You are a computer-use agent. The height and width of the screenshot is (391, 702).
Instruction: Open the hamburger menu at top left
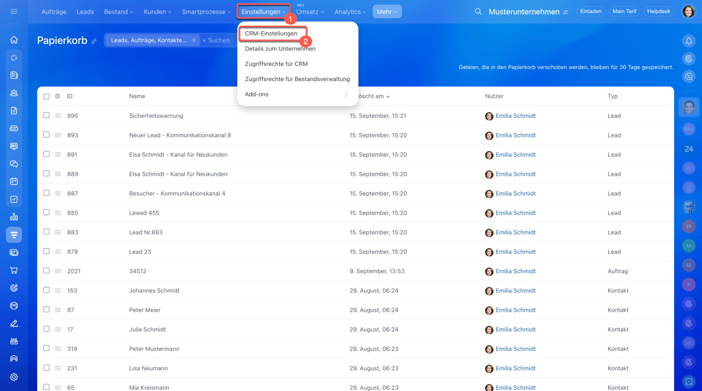pyautogui.click(x=14, y=12)
